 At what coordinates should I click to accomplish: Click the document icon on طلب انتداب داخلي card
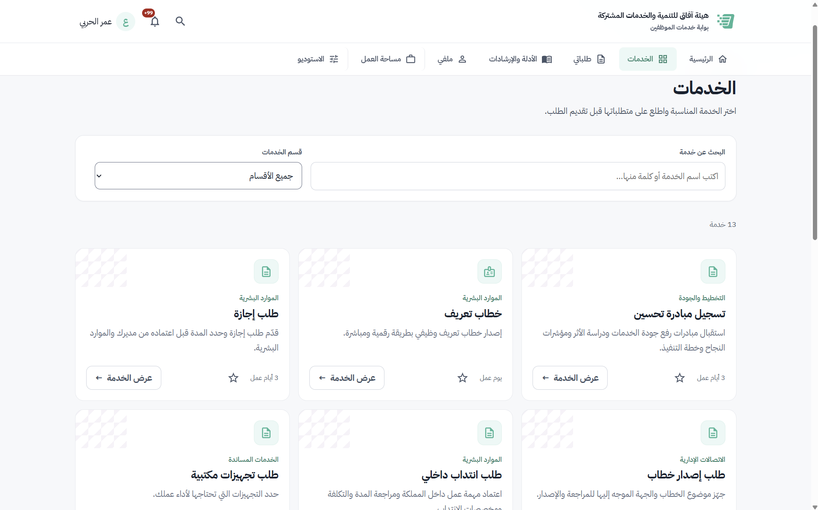pos(489,433)
